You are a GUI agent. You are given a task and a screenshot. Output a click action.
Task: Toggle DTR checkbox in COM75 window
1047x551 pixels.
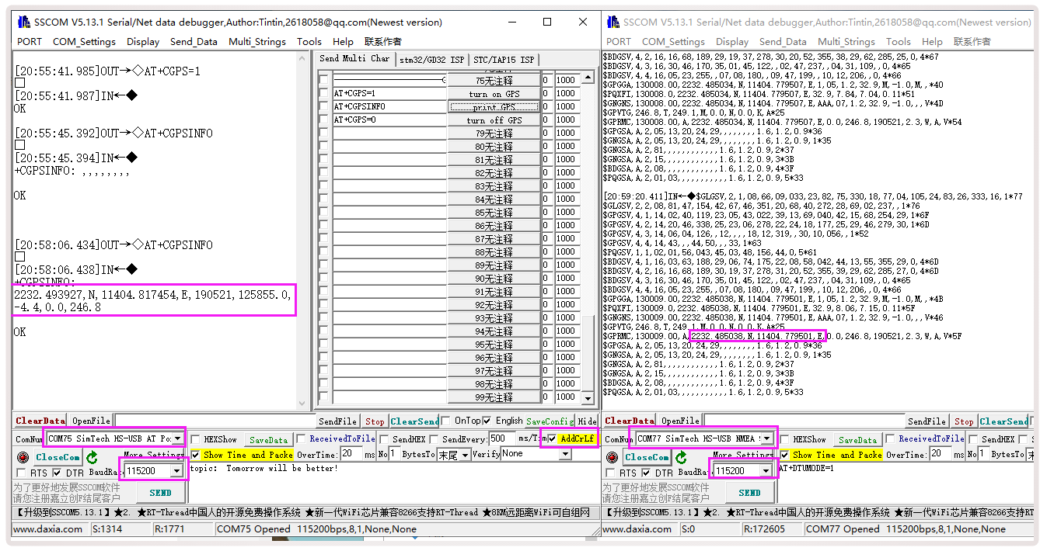point(58,473)
